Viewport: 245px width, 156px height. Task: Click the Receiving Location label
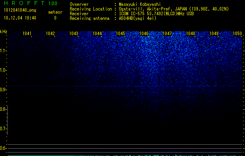[x=91, y=9]
